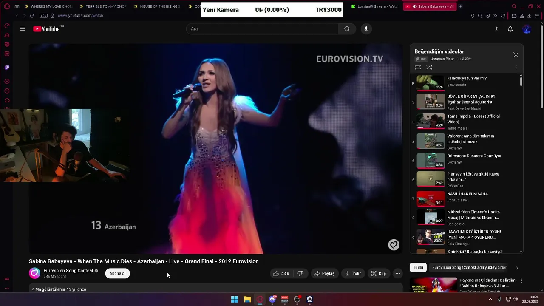Open YouTube notifications bell

(510, 29)
